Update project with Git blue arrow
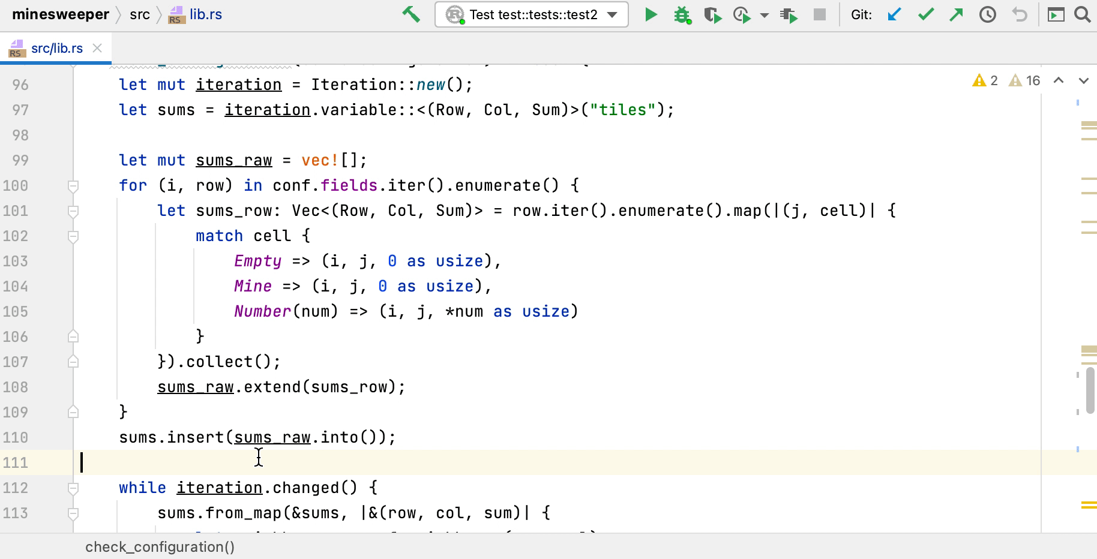The height and width of the screenshot is (559, 1097). click(x=894, y=14)
